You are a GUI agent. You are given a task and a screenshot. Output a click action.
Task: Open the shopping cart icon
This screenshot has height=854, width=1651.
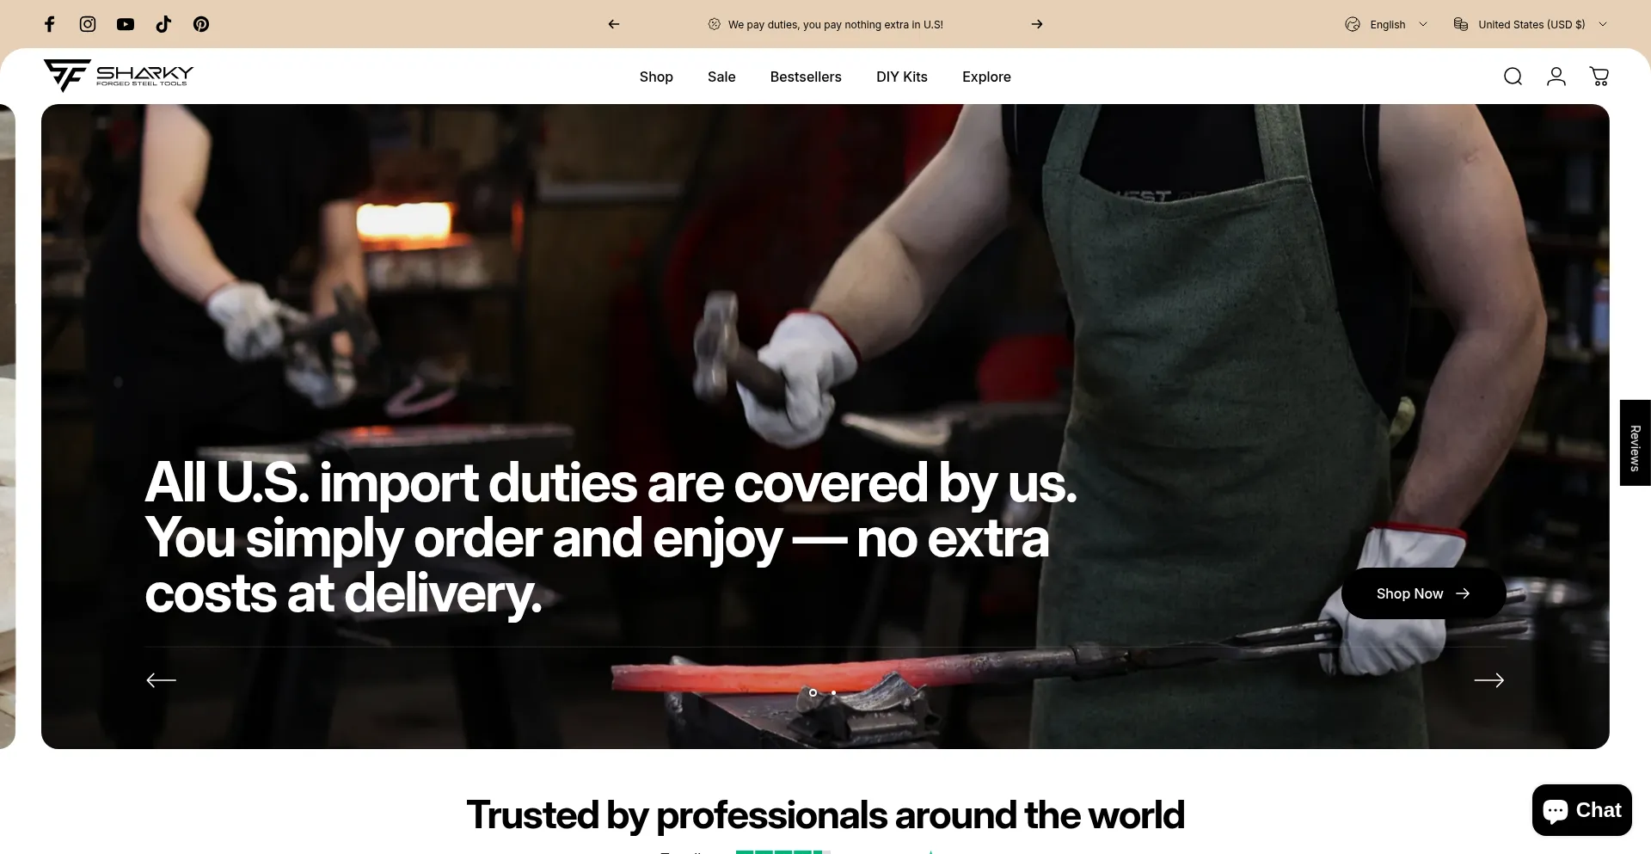point(1599,77)
